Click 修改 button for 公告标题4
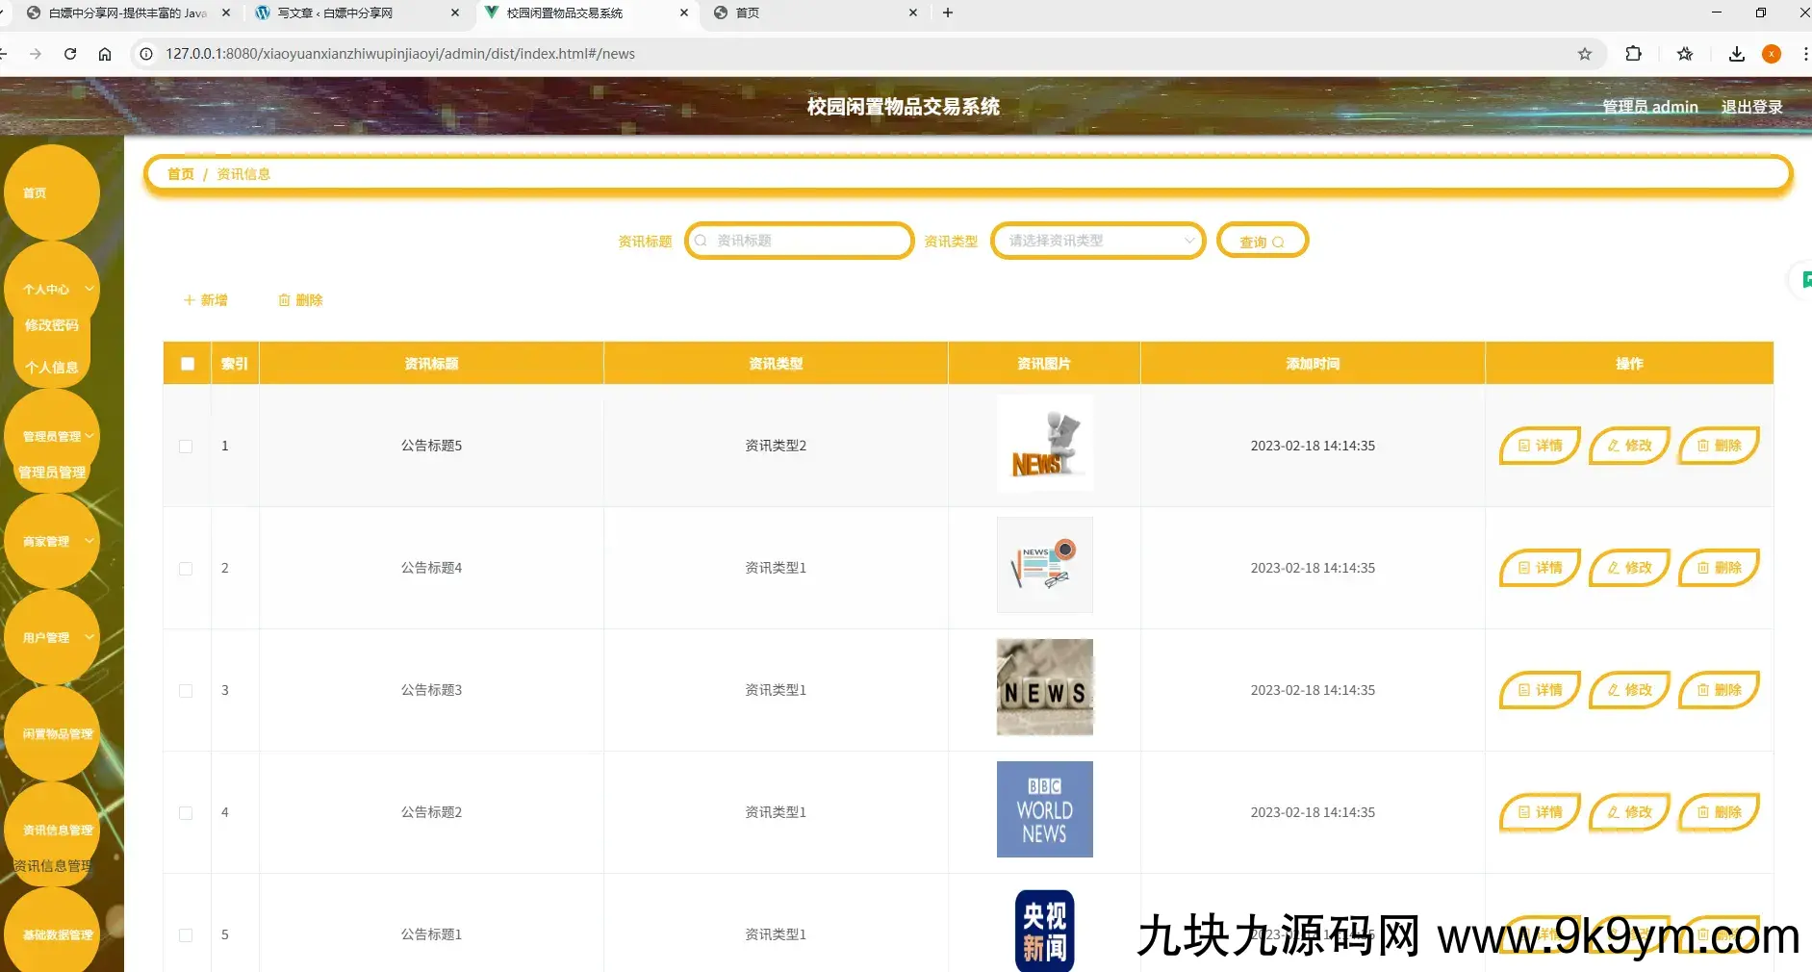 [x=1628, y=568]
